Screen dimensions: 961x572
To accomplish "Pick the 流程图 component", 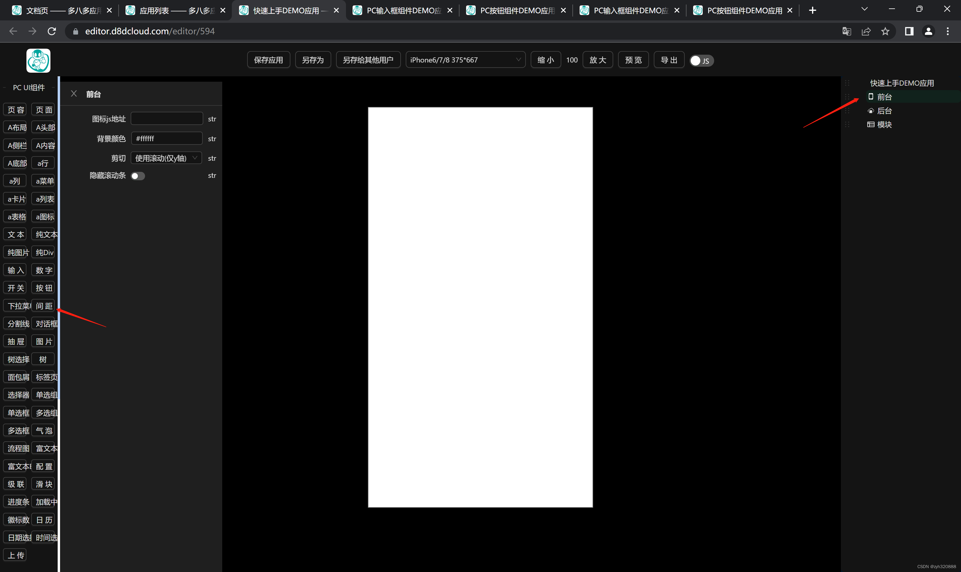I will [x=15, y=448].
